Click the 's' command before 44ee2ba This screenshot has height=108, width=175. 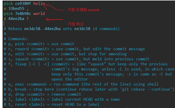(5, 19)
